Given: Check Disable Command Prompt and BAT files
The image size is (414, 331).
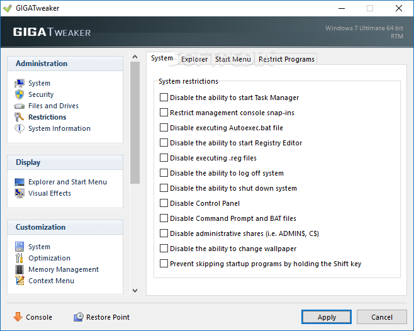Looking at the screenshot, I should click(164, 218).
